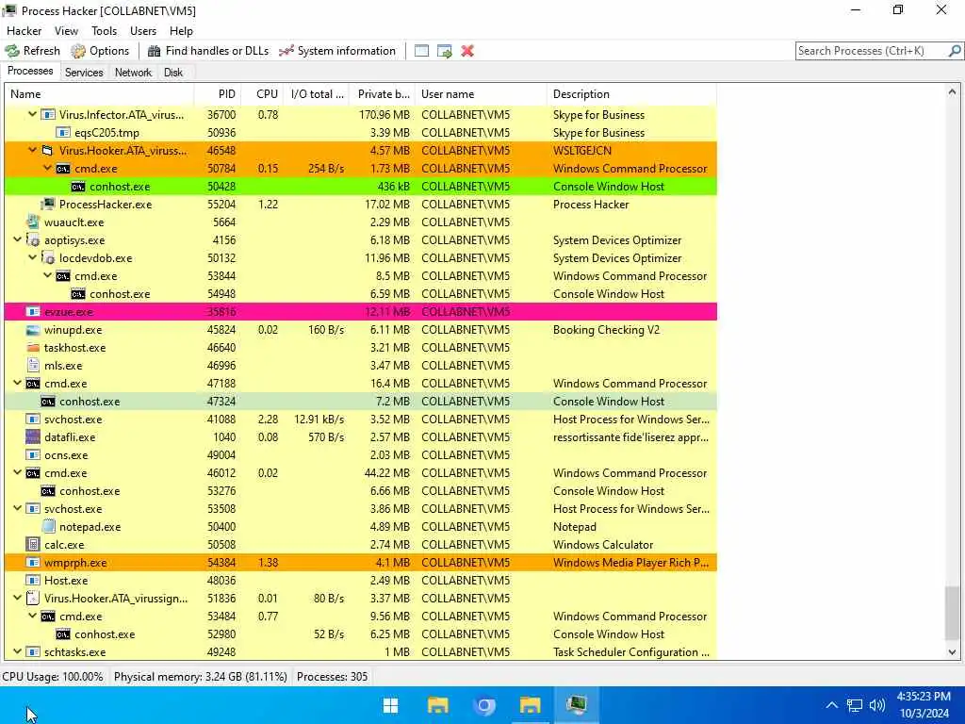Sort by the Private bytes column header
The width and height of the screenshot is (965, 724).
pos(383,94)
